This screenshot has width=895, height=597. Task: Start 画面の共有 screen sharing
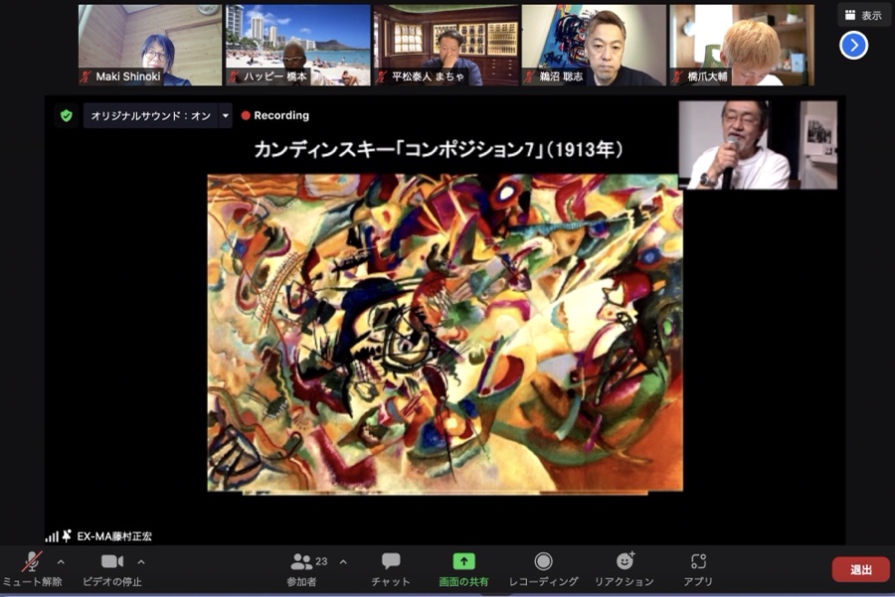463,569
